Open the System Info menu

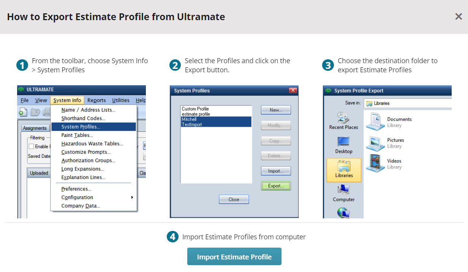tap(67, 100)
